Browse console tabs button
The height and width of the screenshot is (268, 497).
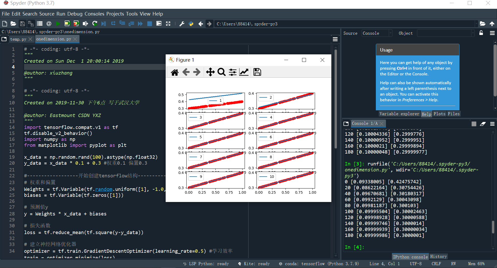point(346,124)
